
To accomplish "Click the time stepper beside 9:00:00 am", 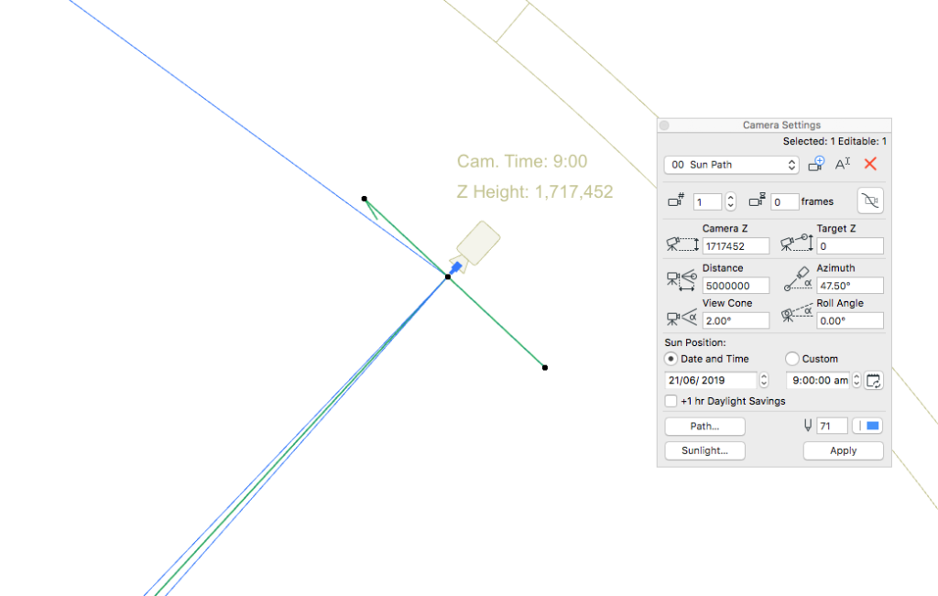I will [x=856, y=380].
